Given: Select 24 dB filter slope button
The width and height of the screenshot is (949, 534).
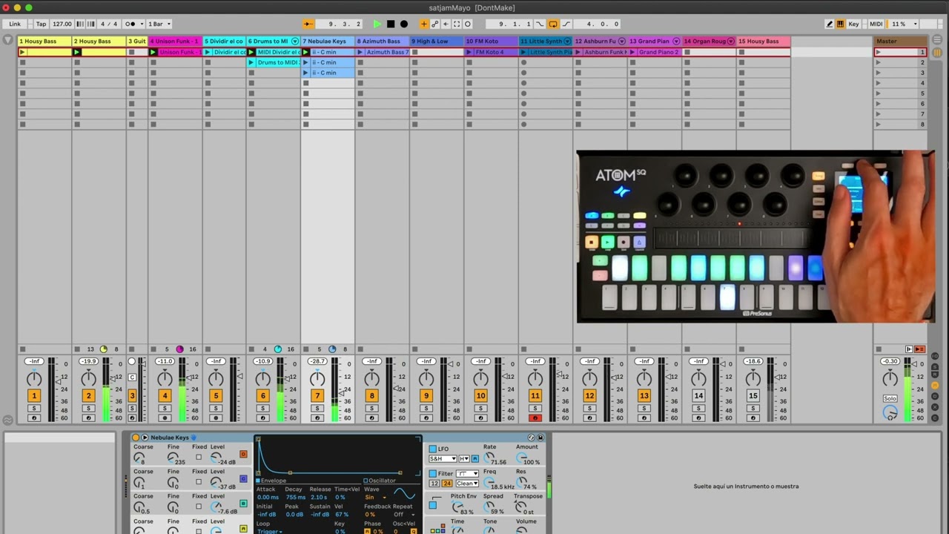Looking at the screenshot, I should (x=446, y=484).
